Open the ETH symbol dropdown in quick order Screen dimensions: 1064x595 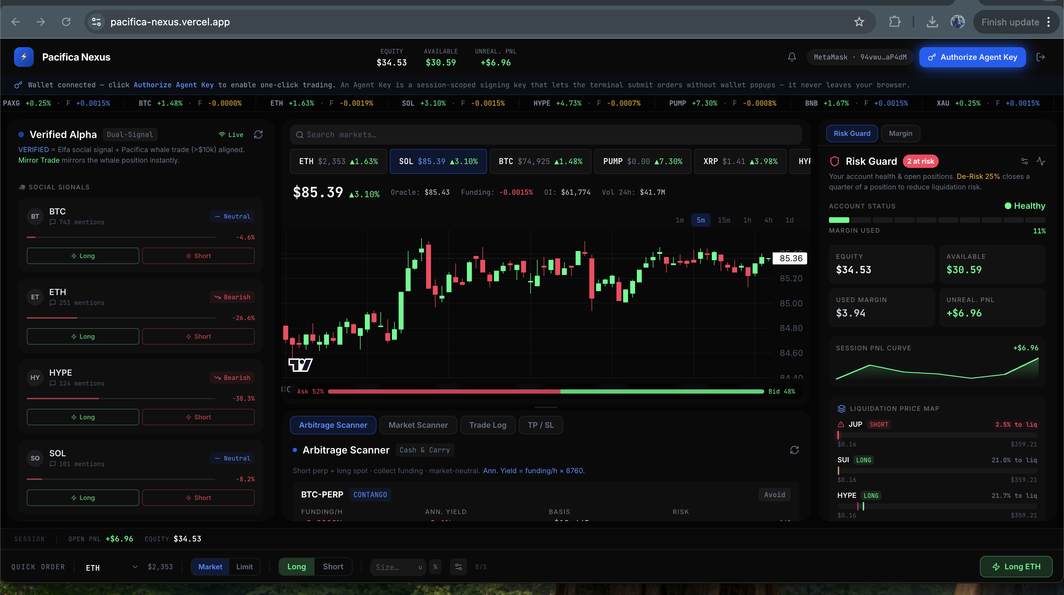pos(112,567)
